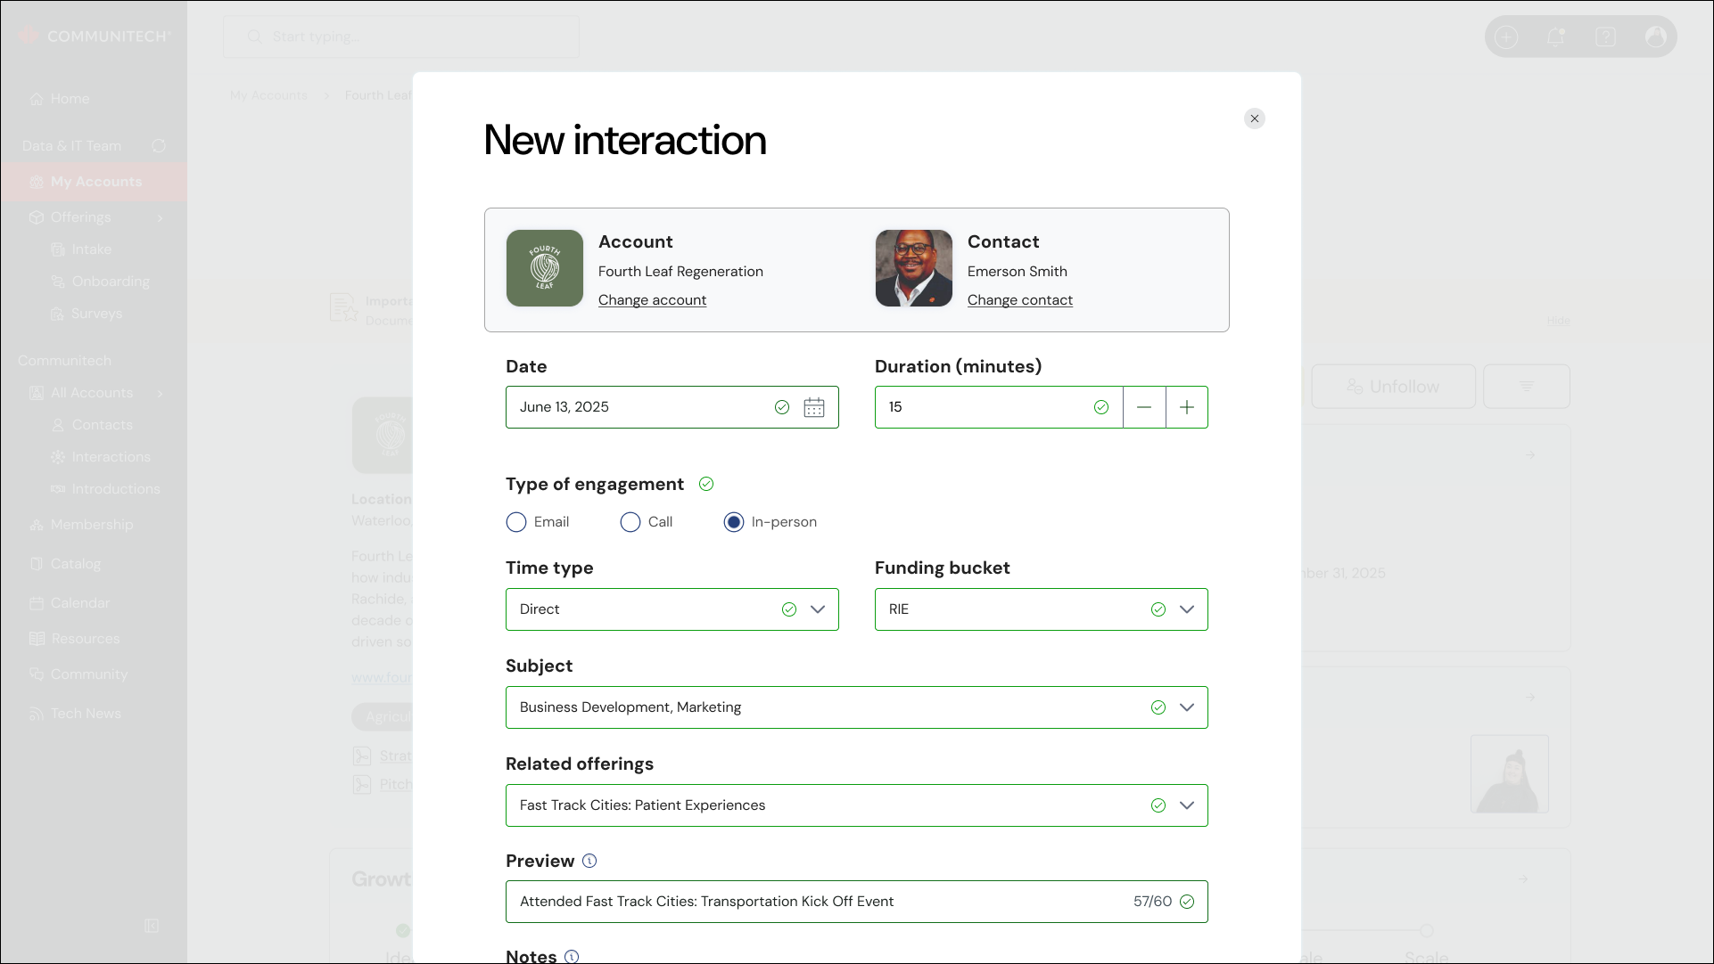Select the Email engagement type
The height and width of the screenshot is (964, 1714).
[x=516, y=522]
